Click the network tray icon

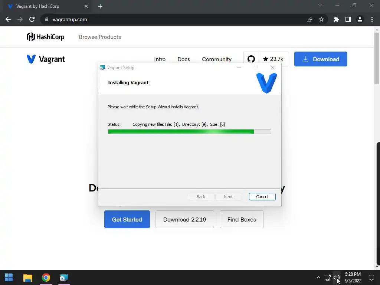327,278
